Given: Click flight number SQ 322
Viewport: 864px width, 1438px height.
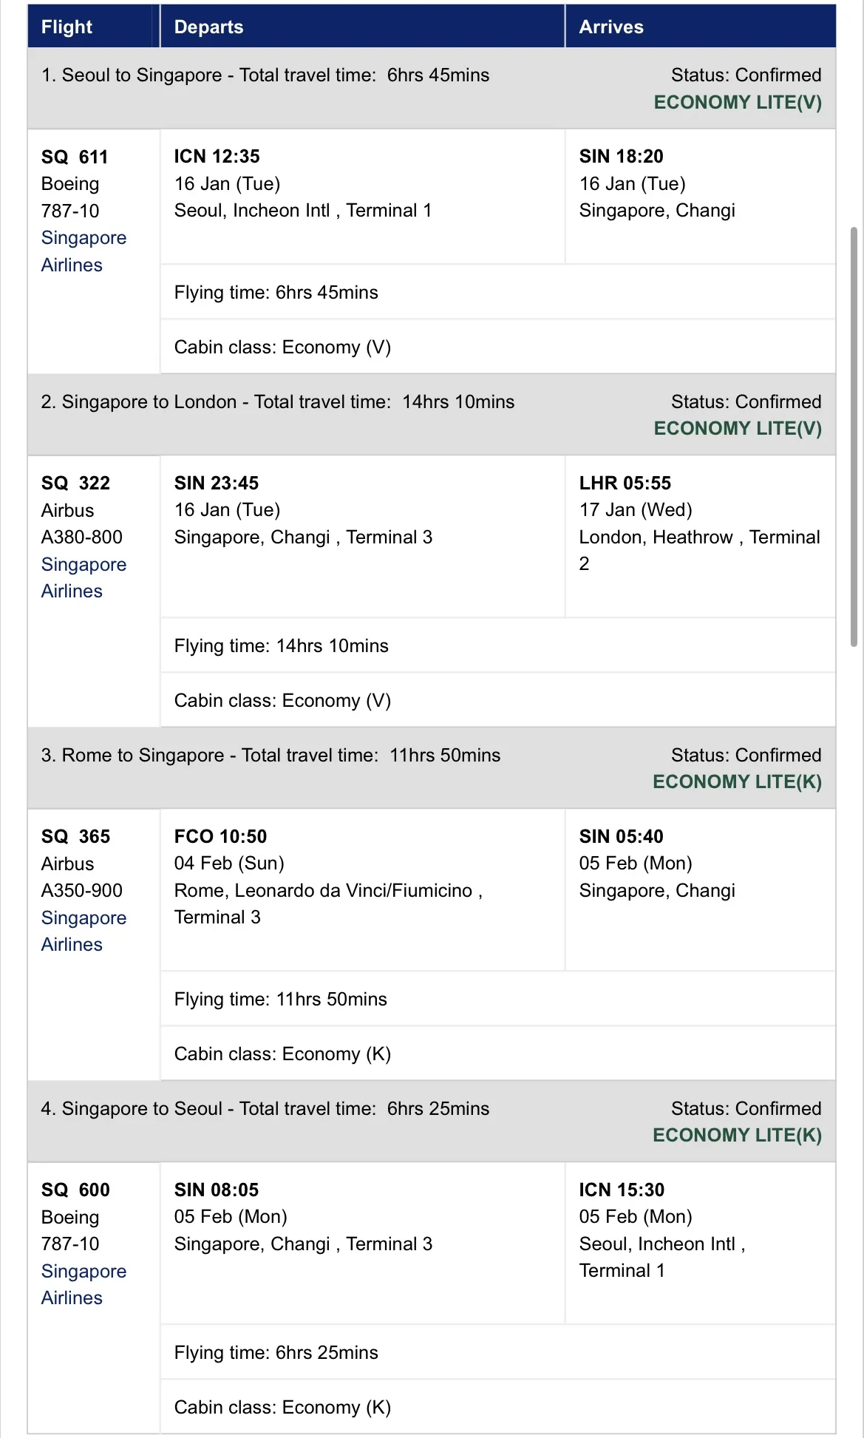Looking at the screenshot, I should [x=75, y=484].
